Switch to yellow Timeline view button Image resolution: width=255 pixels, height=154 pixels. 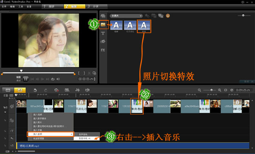tap(20, 90)
